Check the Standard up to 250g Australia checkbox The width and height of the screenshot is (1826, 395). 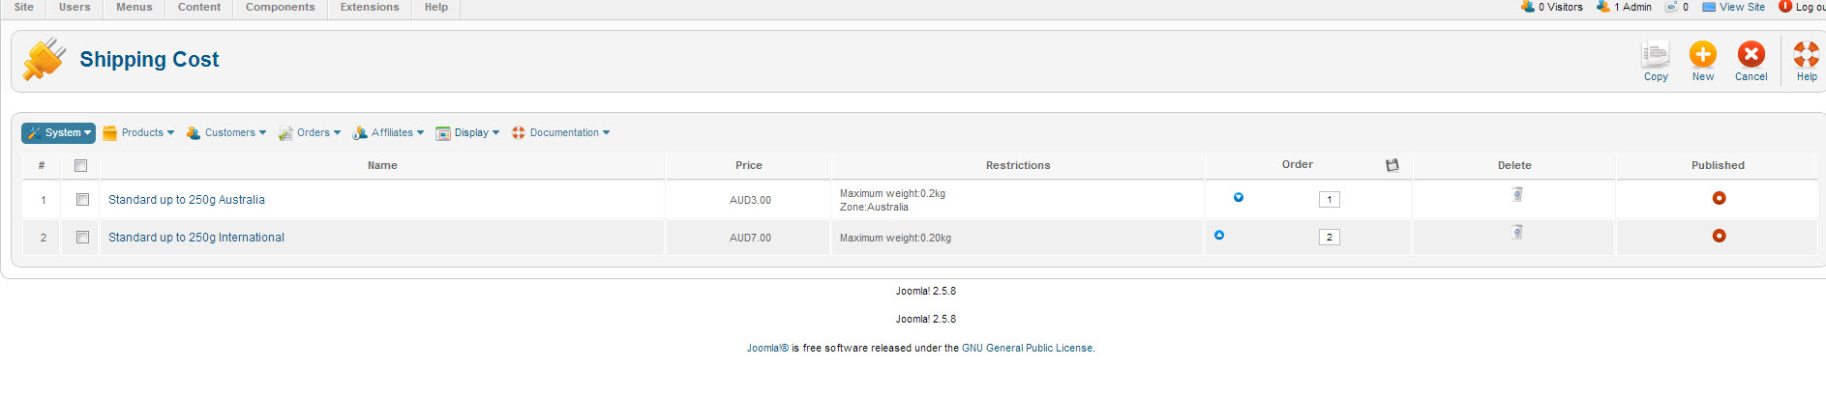click(82, 200)
